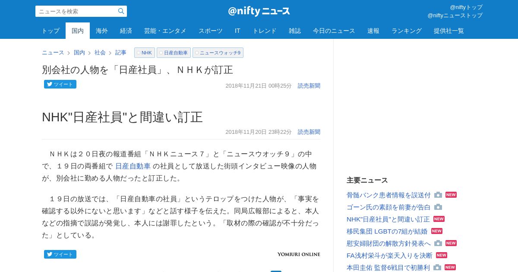Click the 日産自動車 tag
The height and width of the screenshot is (272, 518).
[174, 53]
